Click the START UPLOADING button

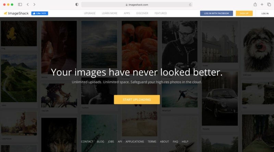(x=137, y=100)
